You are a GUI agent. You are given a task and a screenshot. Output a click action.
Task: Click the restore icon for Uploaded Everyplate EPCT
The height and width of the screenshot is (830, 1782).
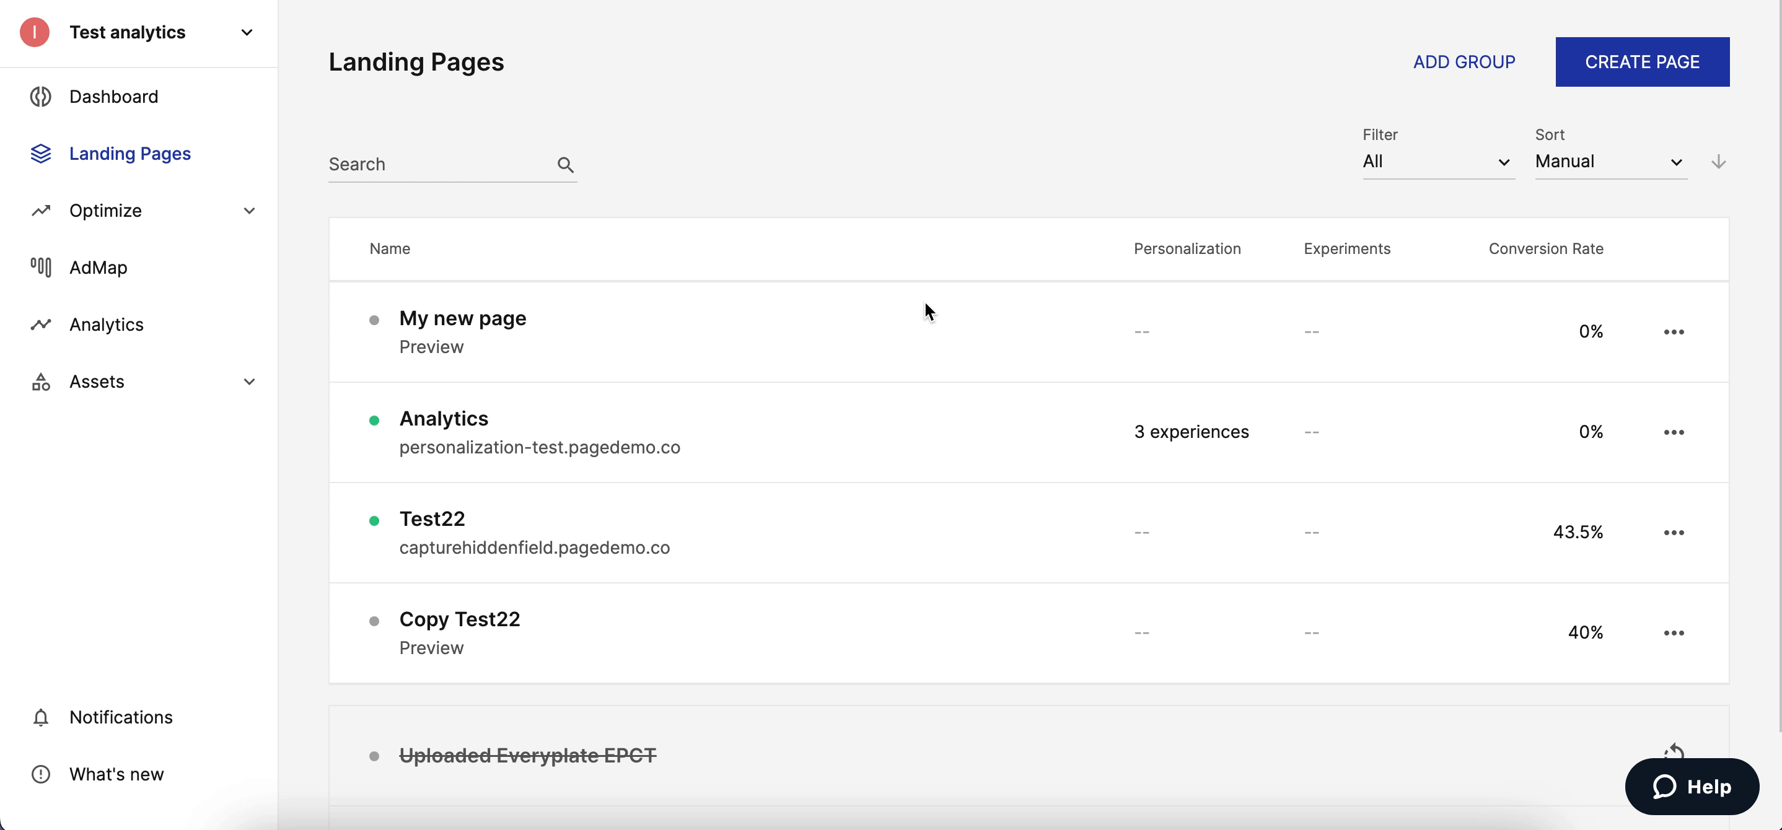[x=1674, y=753]
